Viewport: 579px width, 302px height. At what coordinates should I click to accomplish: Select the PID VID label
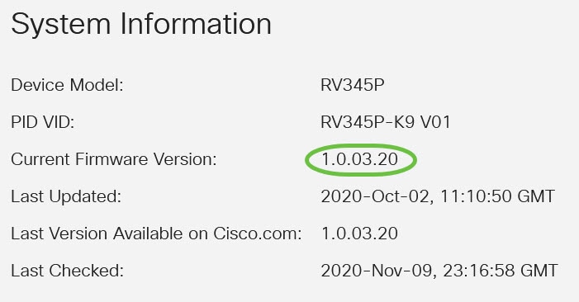pos(42,122)
